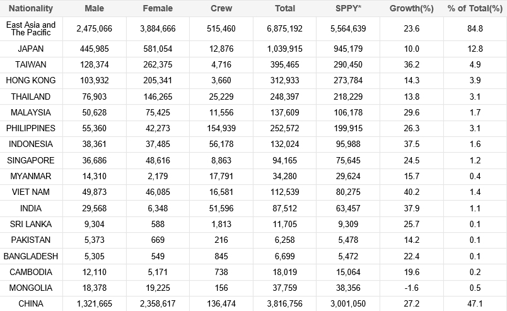Click the Nationality column header
This screenshot has width=507, height=311.
pyautogui.click(x=30, y=9)
